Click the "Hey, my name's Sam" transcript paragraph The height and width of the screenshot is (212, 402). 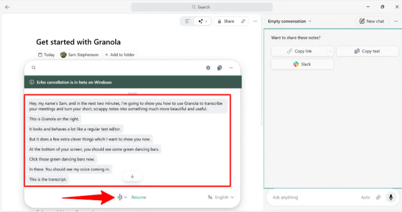point(127,106)
